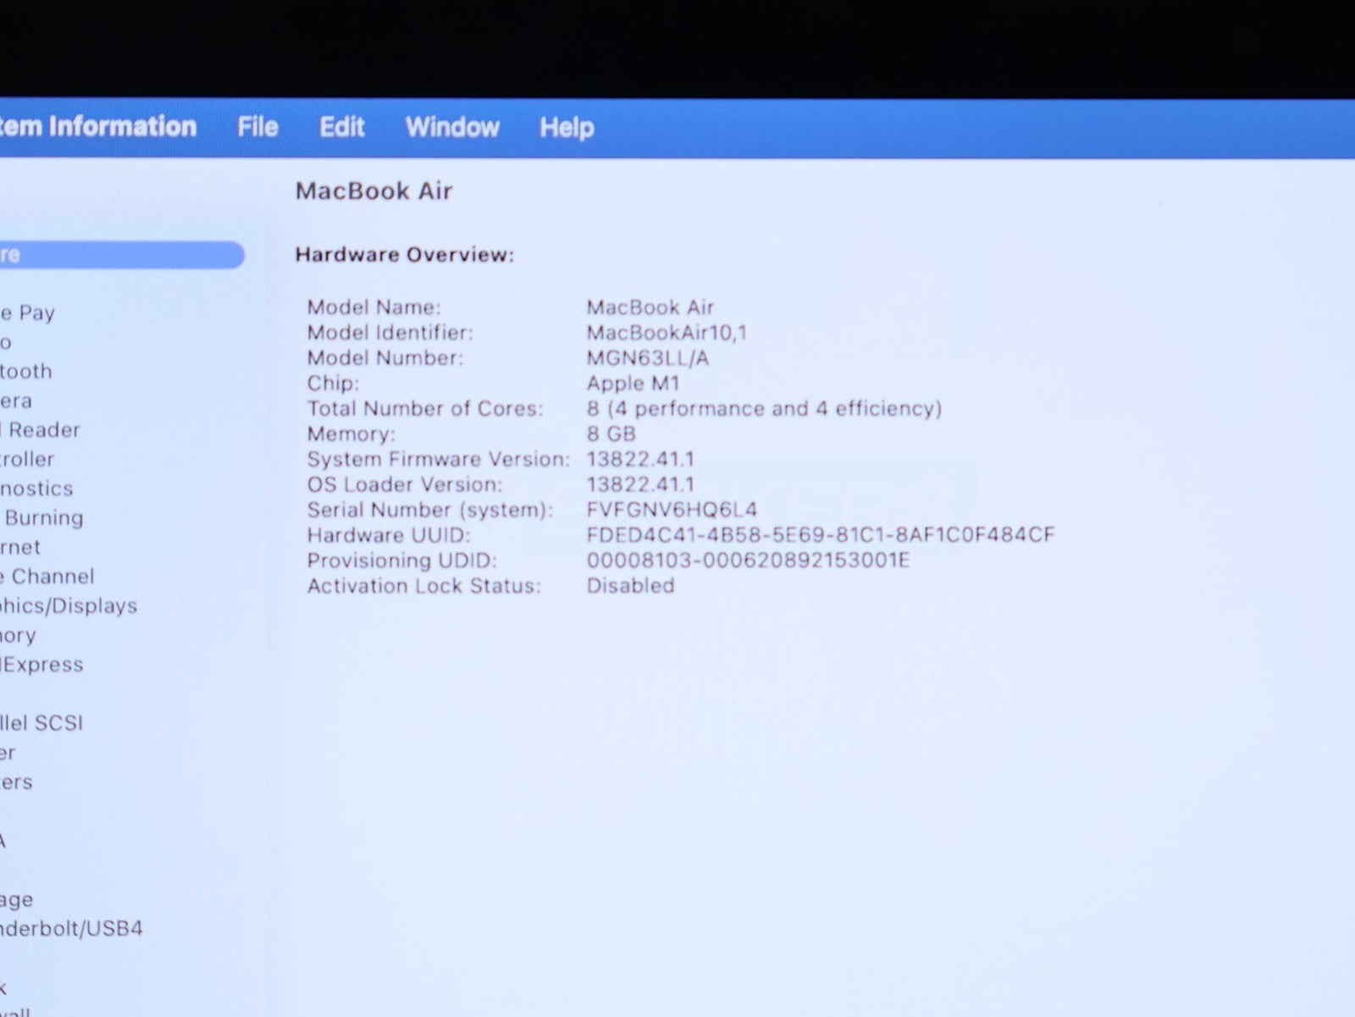Select Disc Burning in the sidebar
Viewport: 1355px width, 1017px height.
[44, 518]
